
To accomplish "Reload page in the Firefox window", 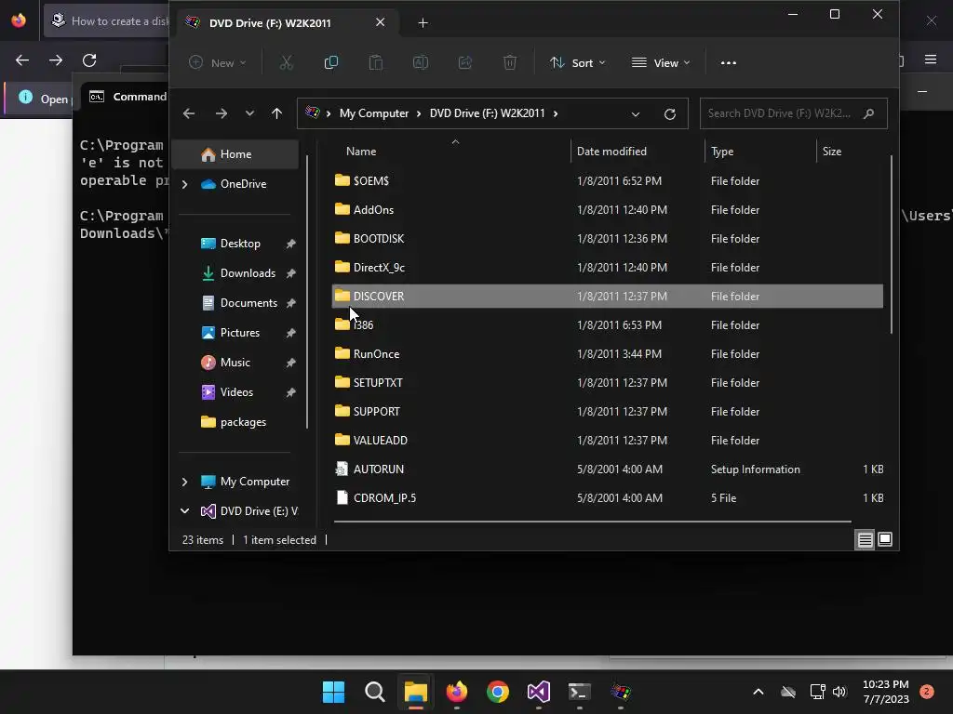I will (x=89, y=60).
